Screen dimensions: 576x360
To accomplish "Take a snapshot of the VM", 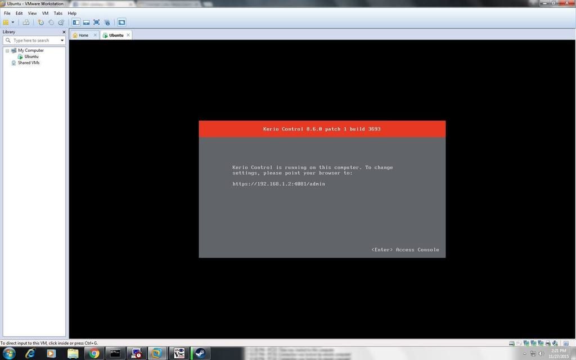I will 40,22.
